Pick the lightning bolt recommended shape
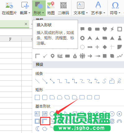This screenshot has width=124, height=133. point(112,29)
